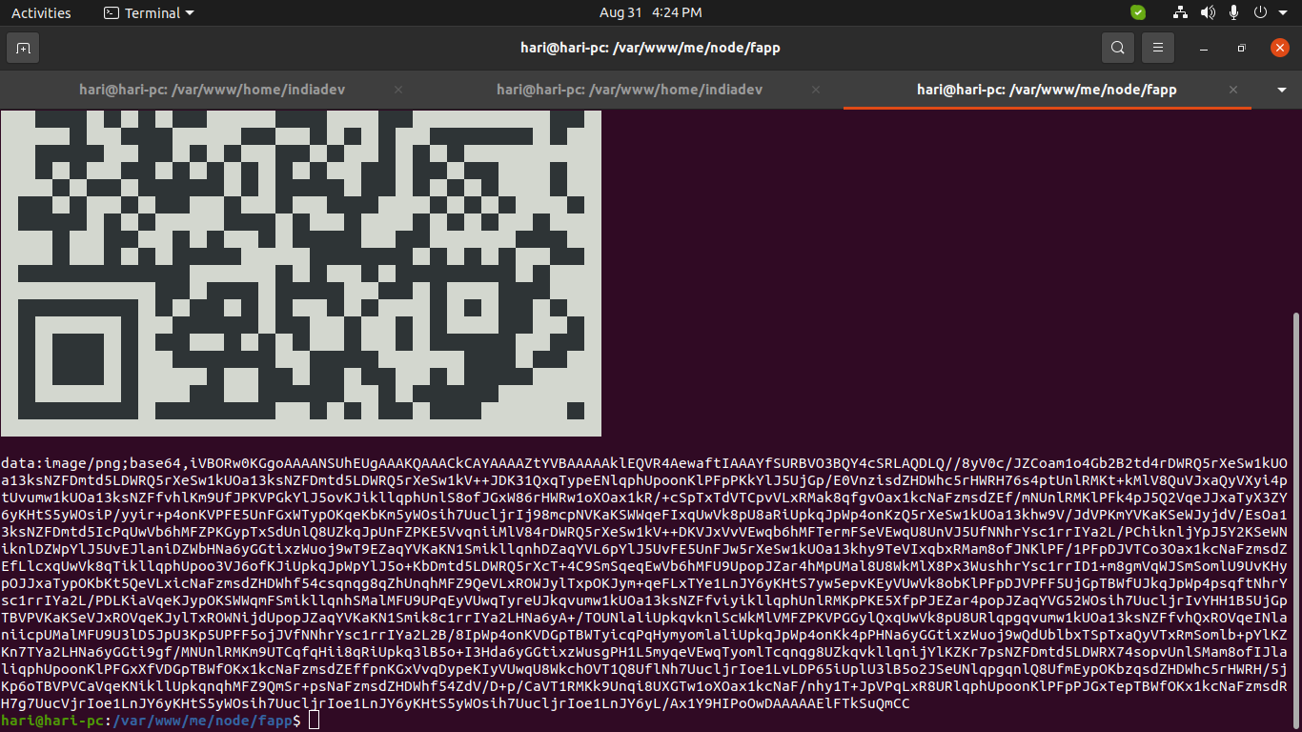The width and height of the screenshot is (1302, 732).
Task: Open the terminal hamburger menu
Action: 1158,48
